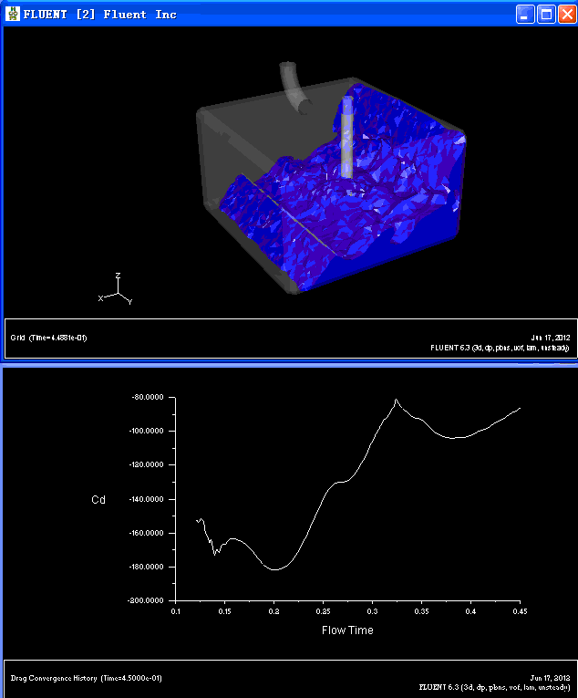Close the FLUENT [2] Fluent Inc window
Viewport: 578px width, 698px height.
(x=567, y=15)
